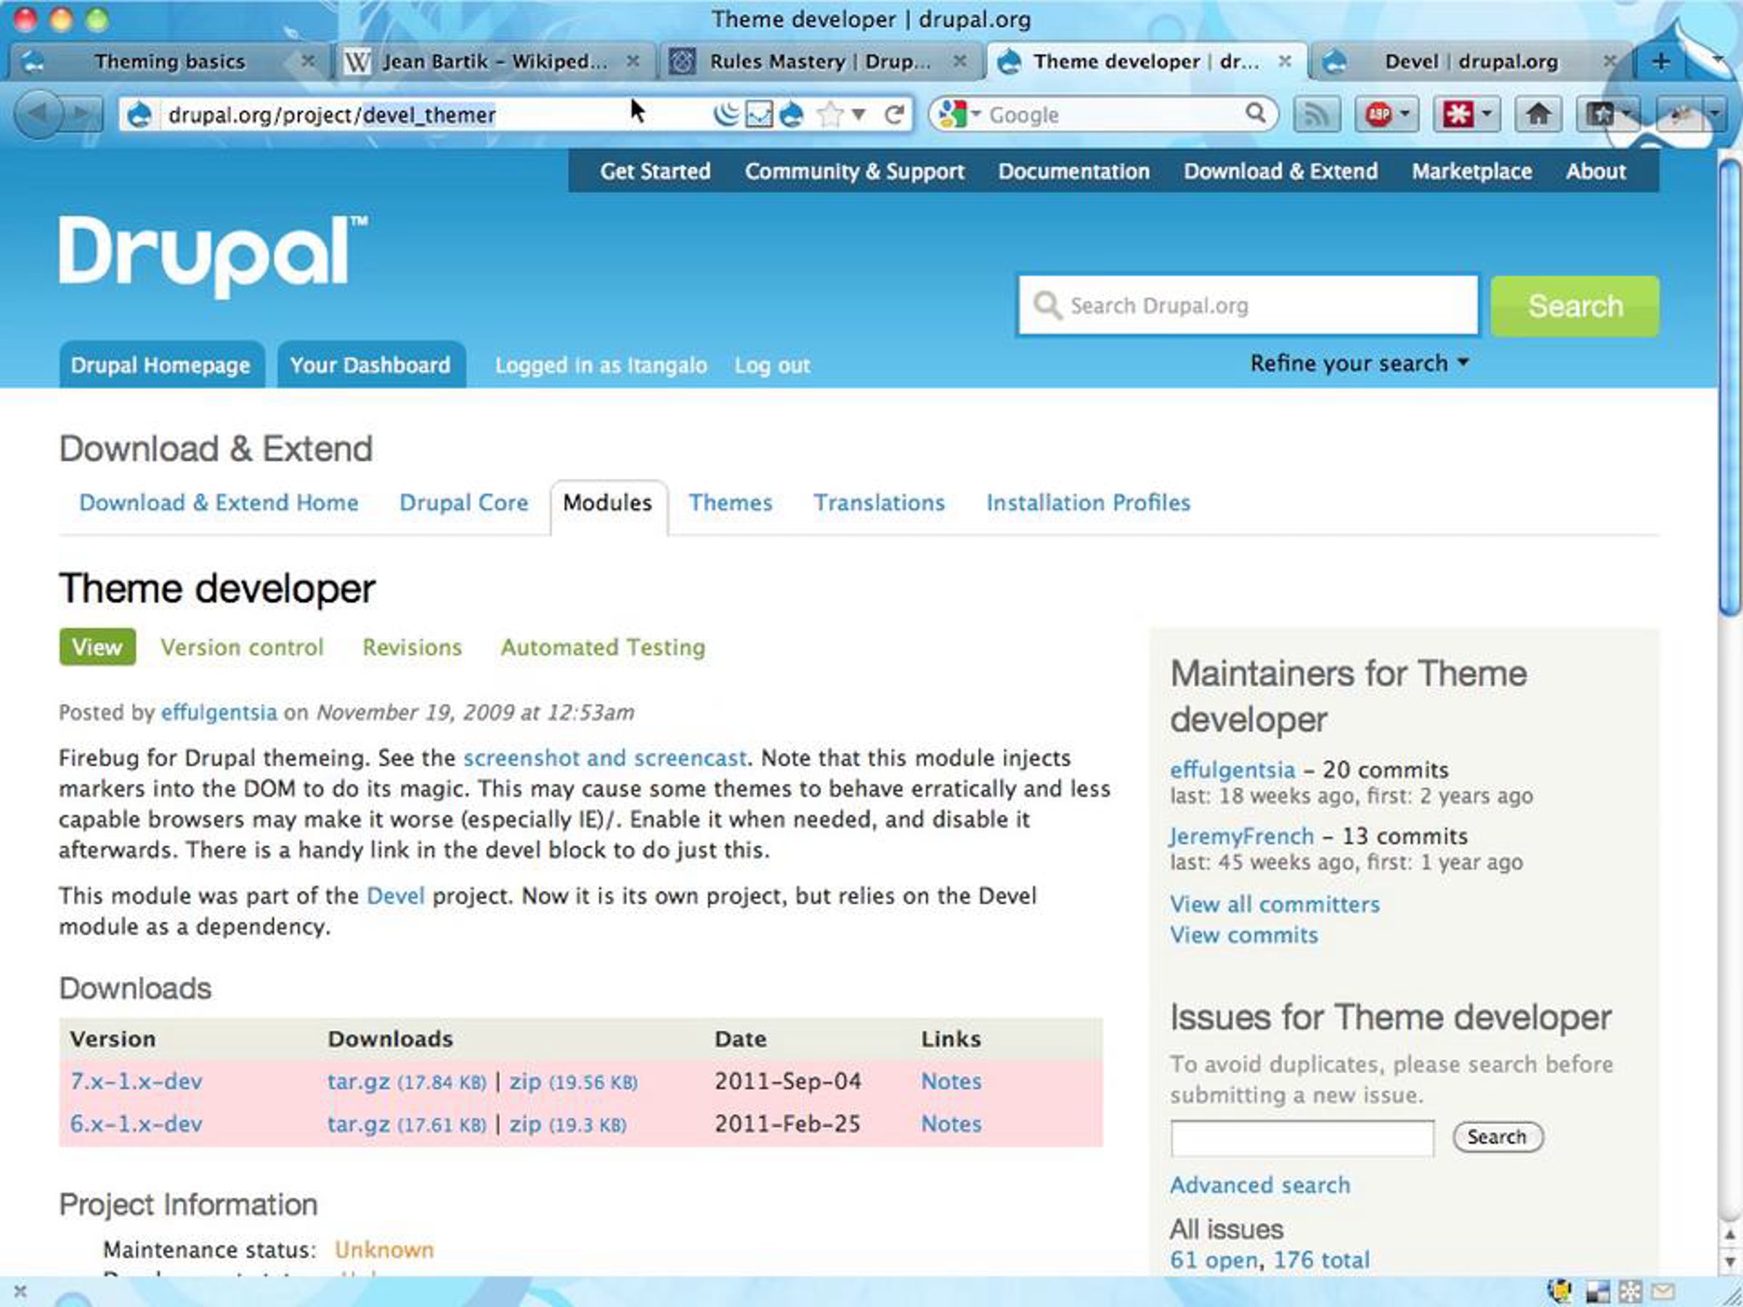Click the View all committers link

[x=1275, y=903]
